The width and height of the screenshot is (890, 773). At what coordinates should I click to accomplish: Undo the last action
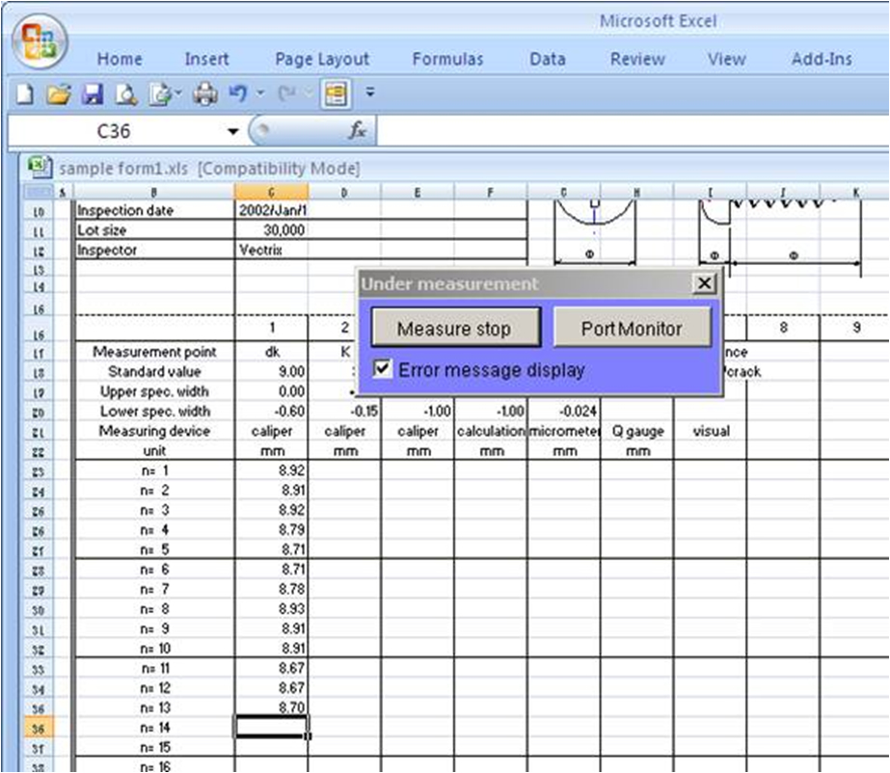[x=238, y=93]
